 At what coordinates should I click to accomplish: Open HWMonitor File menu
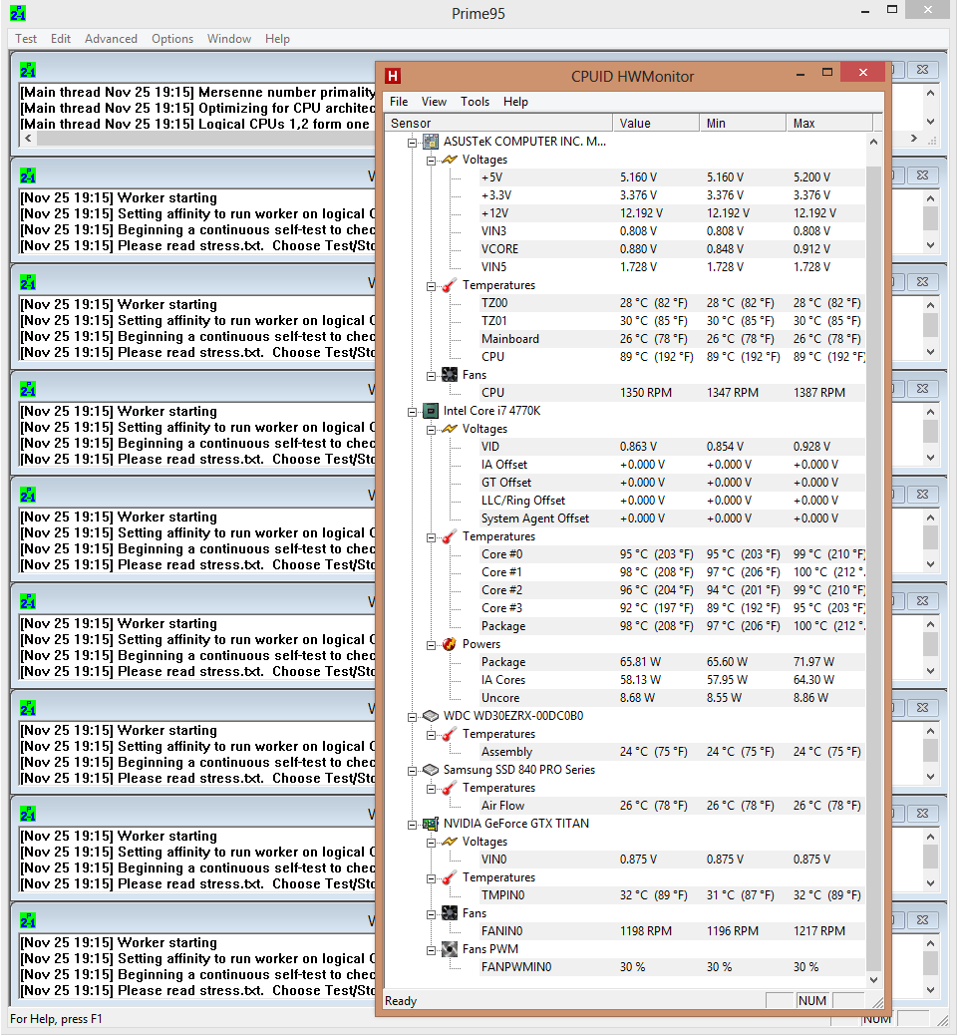399,102
